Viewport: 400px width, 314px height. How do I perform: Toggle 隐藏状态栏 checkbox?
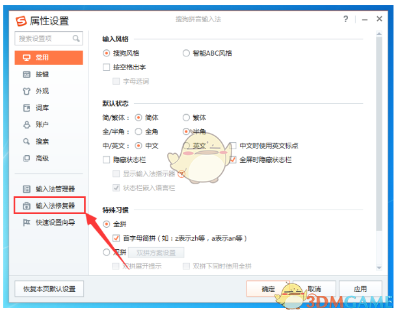(x=106, y=160)
